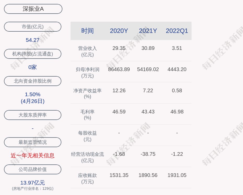Click the red 近一年无相关信息 text
This screenshot has height=195, width=243.
coord(33,156)
